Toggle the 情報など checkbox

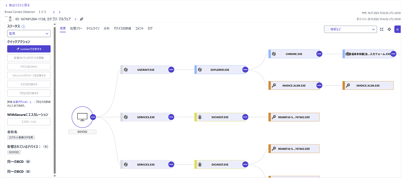coord(327,29)
